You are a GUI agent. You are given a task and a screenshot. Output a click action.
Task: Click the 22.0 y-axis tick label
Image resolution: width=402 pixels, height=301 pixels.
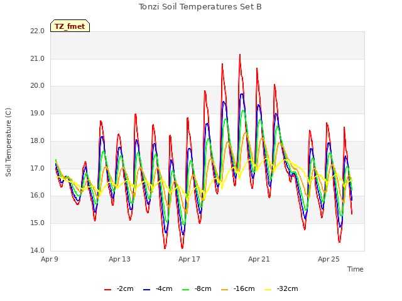coord(38,31)
